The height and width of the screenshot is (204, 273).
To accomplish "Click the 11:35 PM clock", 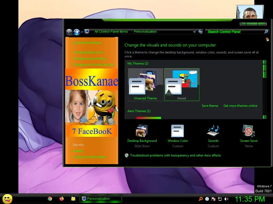I will pyautogui.click(x=250, y=199).
